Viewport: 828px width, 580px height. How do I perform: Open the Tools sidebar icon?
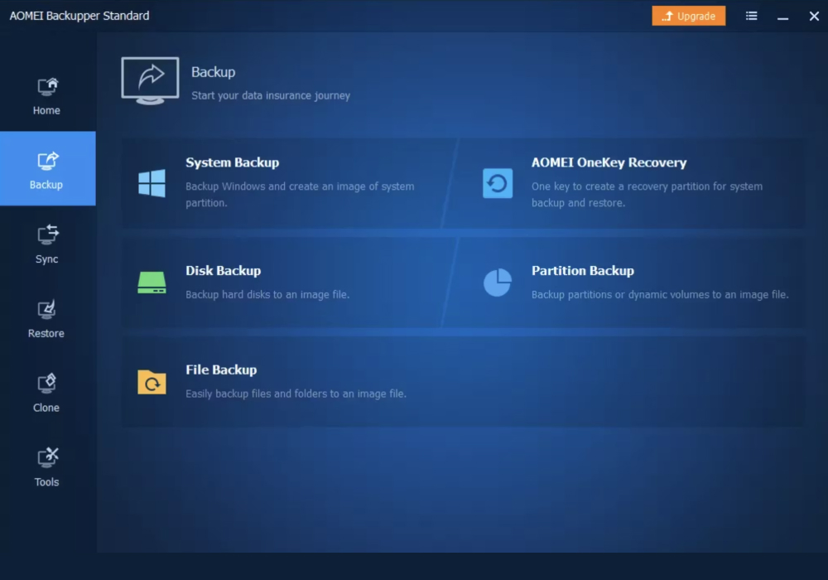(47, 457)
